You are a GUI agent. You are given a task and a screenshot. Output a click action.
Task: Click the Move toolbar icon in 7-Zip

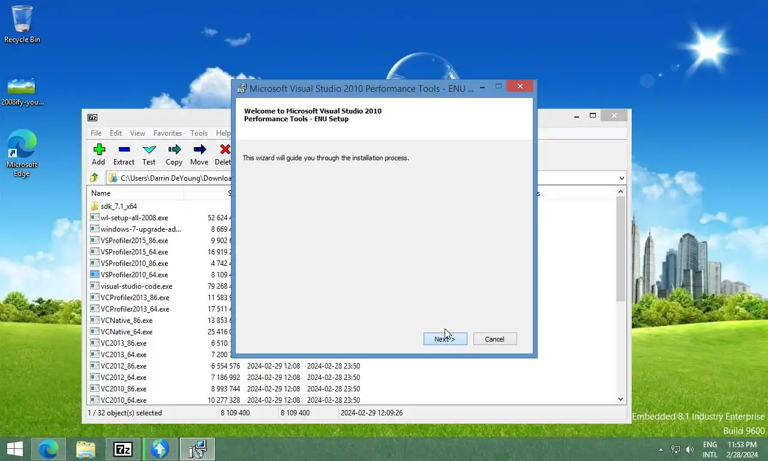tap(199, 154)
